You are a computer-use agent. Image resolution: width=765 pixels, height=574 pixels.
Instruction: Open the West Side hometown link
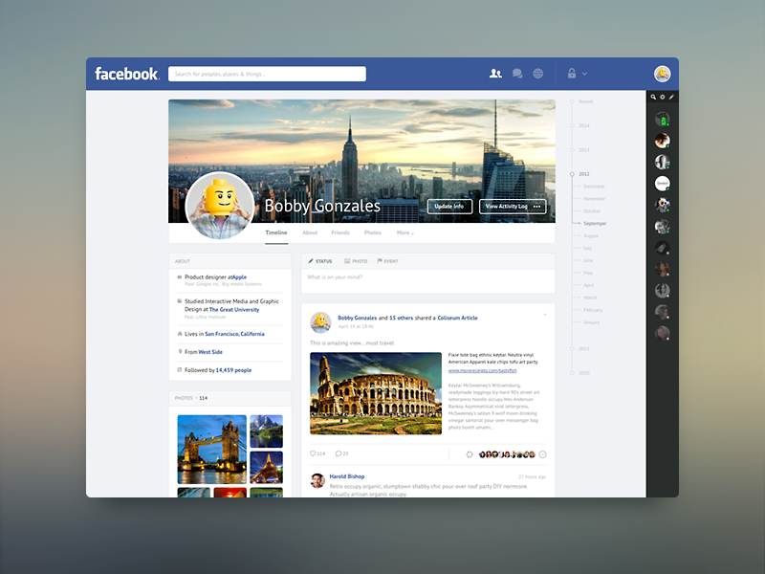[x=210, y=352]
